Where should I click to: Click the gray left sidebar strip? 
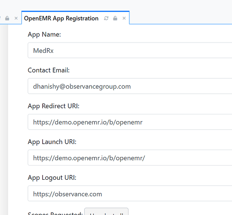[x=4, y=120]
